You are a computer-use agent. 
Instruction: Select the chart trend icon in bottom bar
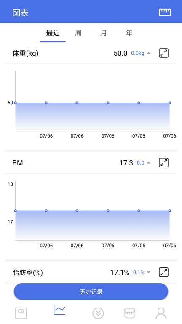click(60, 310)
